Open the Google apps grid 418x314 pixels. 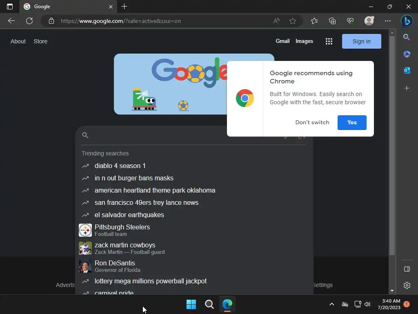[329, 41]
